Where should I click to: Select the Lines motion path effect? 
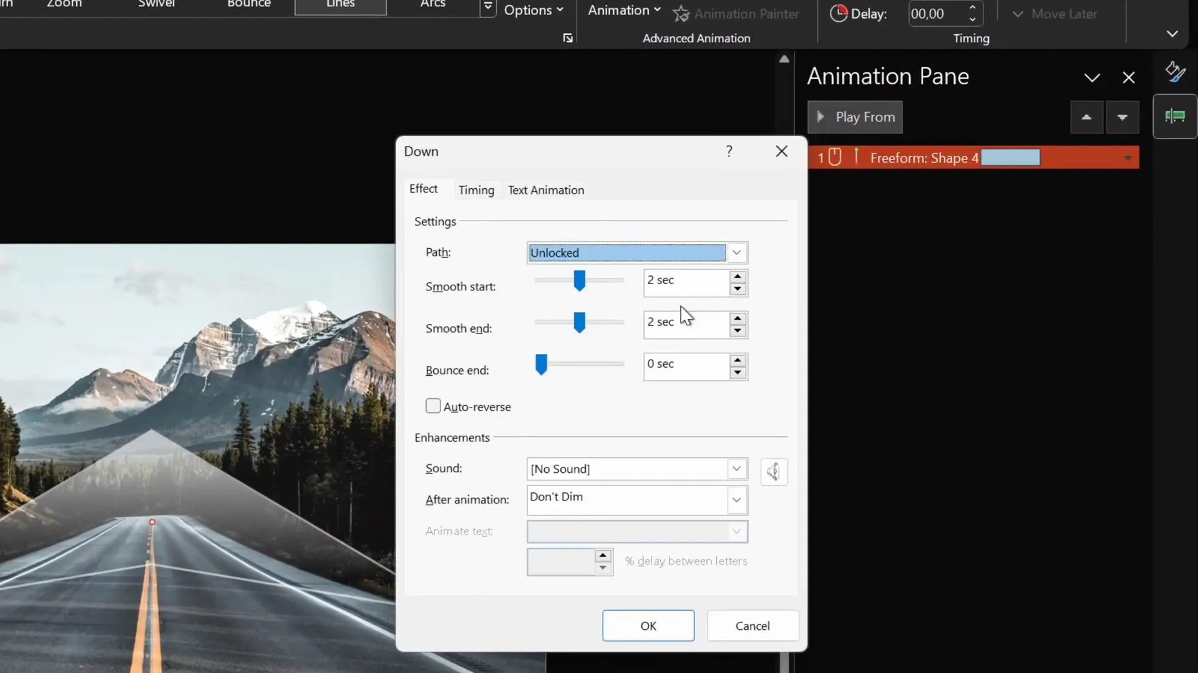(x=341, y=6)
